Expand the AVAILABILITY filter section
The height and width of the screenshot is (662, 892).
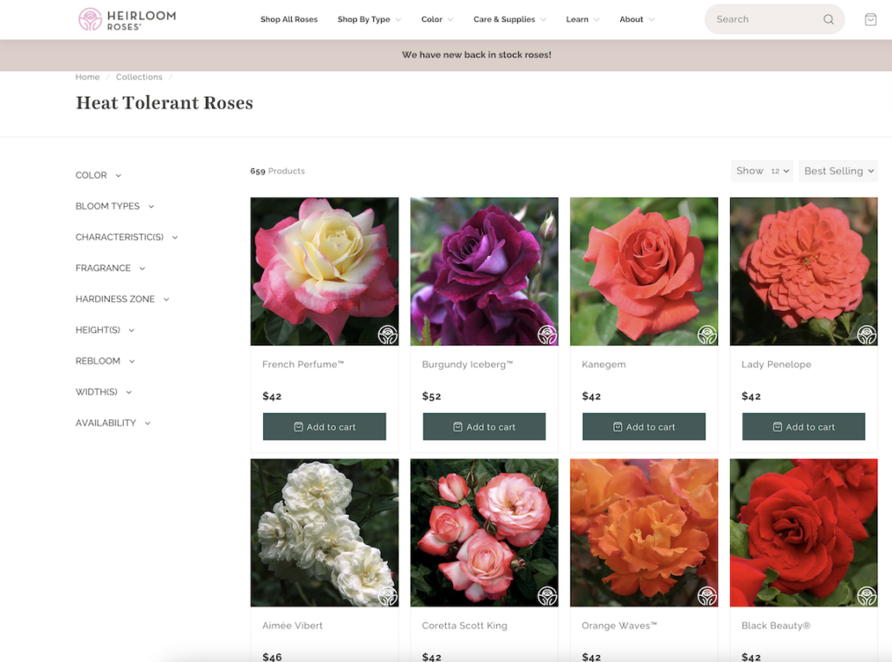(113, 423)
